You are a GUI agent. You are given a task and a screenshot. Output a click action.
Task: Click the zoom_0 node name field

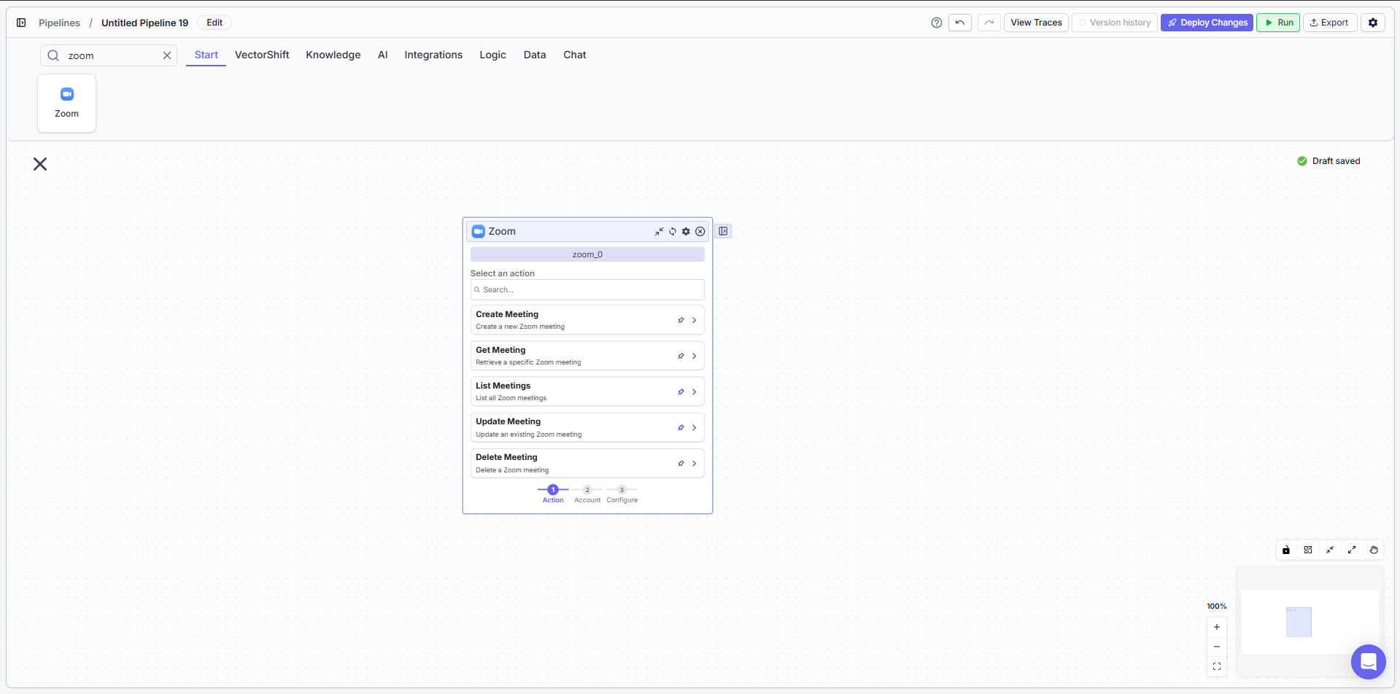pos(587,254)
